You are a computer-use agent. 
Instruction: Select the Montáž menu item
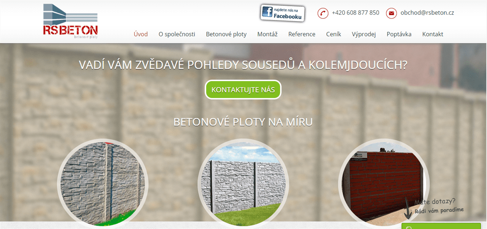(267, 34)
